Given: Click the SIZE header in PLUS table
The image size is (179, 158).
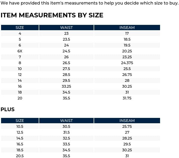Looking at the screenshot, I should 20,121.
